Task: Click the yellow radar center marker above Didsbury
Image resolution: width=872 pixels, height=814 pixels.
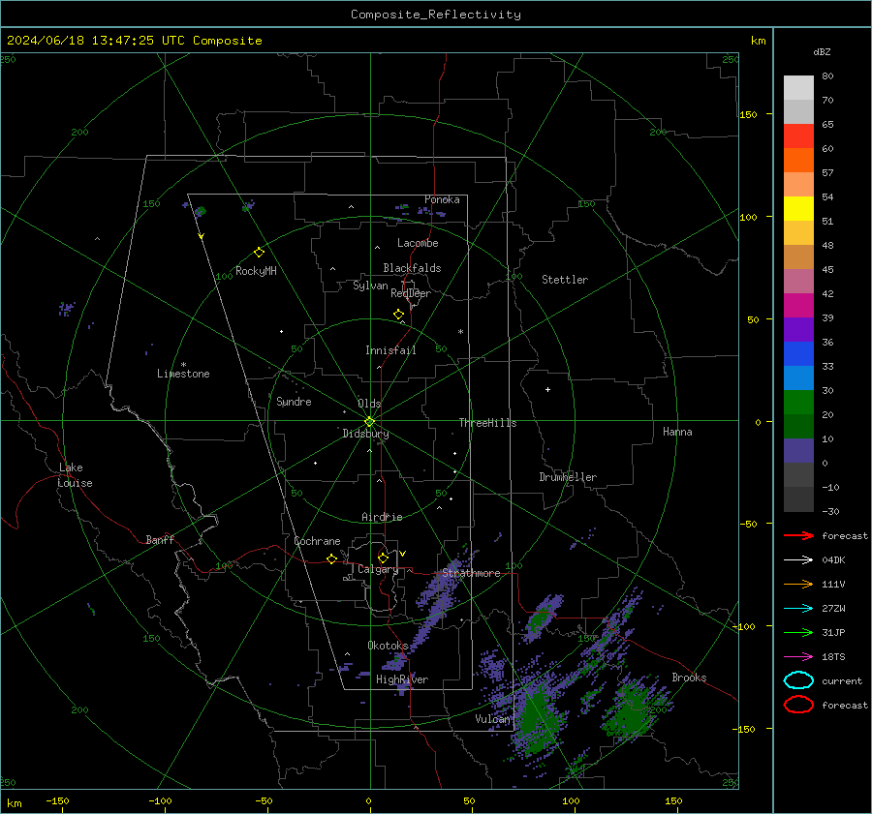Action: point(369,421)
